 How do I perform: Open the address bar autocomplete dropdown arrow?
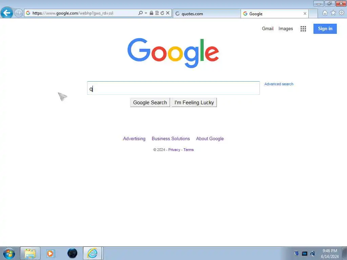pos(146,13)
